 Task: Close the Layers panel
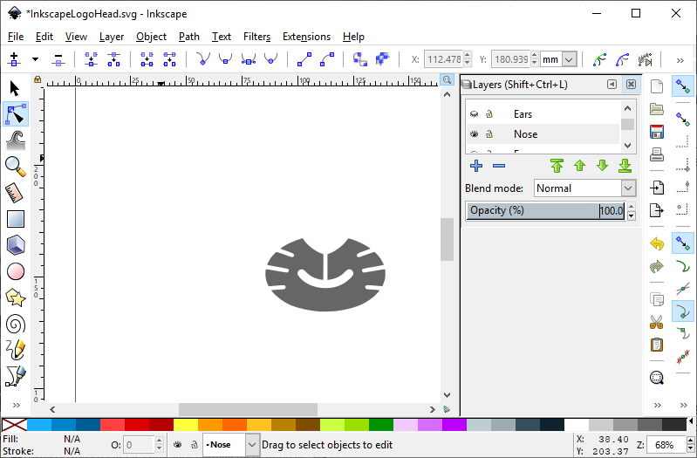[x=631, y=85]
